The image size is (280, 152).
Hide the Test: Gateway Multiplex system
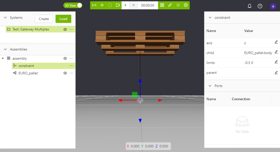[x=65, y=29]
